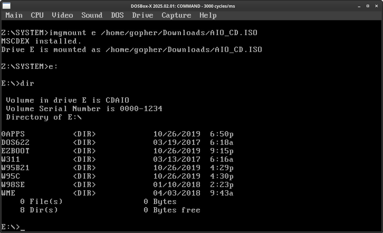Screen dimensions: 383x233
Task: Click the time 9:43a in WME row
Action: [x=222, y=193]
